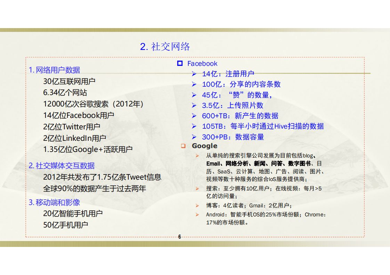Expand the 600+TB：新产生的数据 bullet
Viewport: 390px width, 275px height.
[240, 116]
